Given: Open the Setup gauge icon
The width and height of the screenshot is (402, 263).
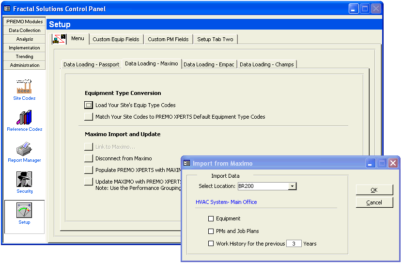Looking at the screenshot, I should pos(24,211).
